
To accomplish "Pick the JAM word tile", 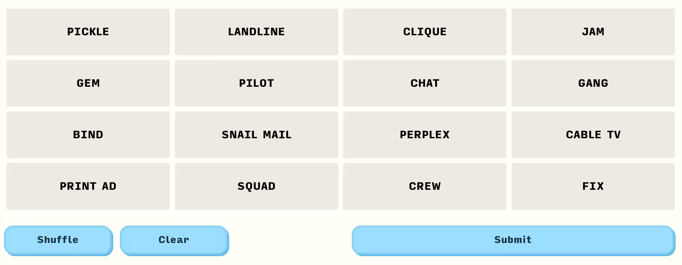I will click(x=593, y=32).
